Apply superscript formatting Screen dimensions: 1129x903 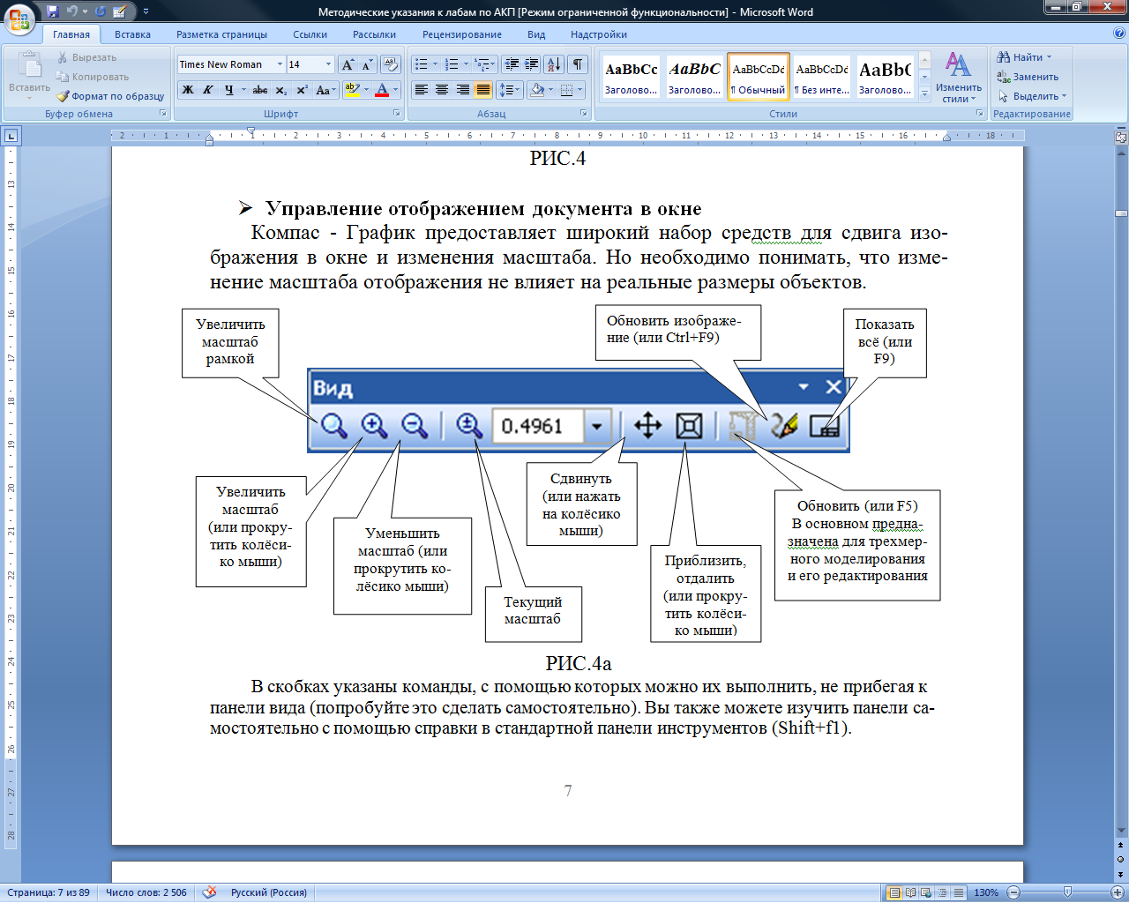pos(302,90)
